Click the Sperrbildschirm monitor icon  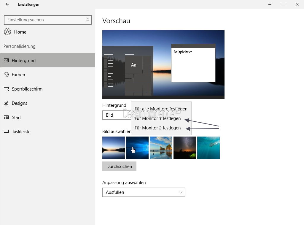tap(6, 89)
